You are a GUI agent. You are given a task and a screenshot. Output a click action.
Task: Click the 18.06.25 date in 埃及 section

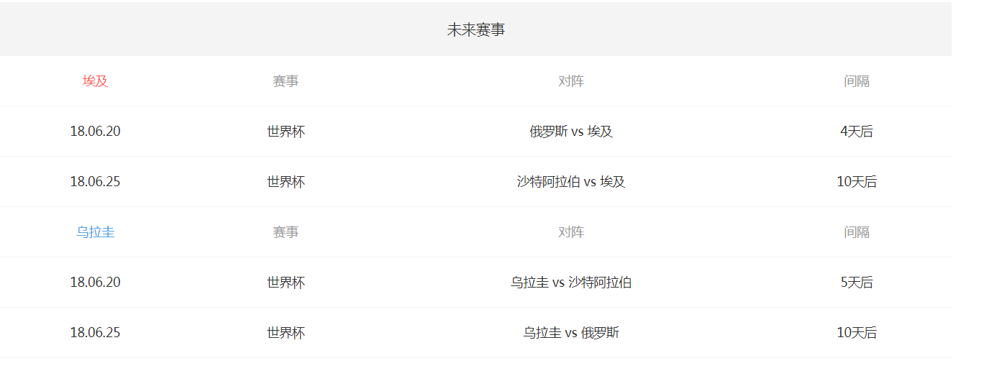point(95,182)
